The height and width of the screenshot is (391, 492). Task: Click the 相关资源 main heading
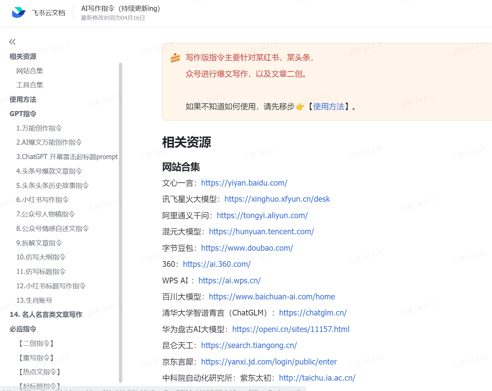point(187,142)
